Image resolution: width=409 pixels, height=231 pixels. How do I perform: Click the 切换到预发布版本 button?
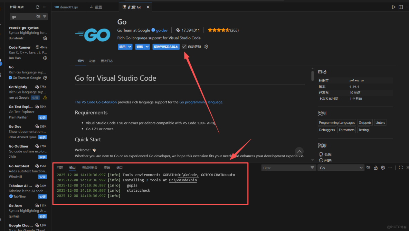[166, 47]
